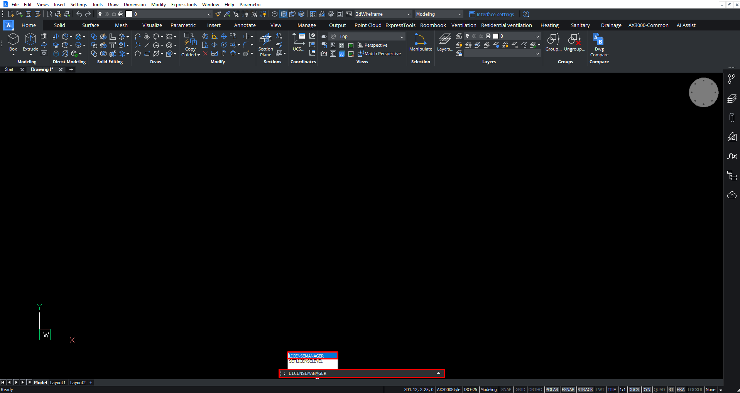Click into the command line input field
This screenshot has width=740, height=393.
[362, 373]
